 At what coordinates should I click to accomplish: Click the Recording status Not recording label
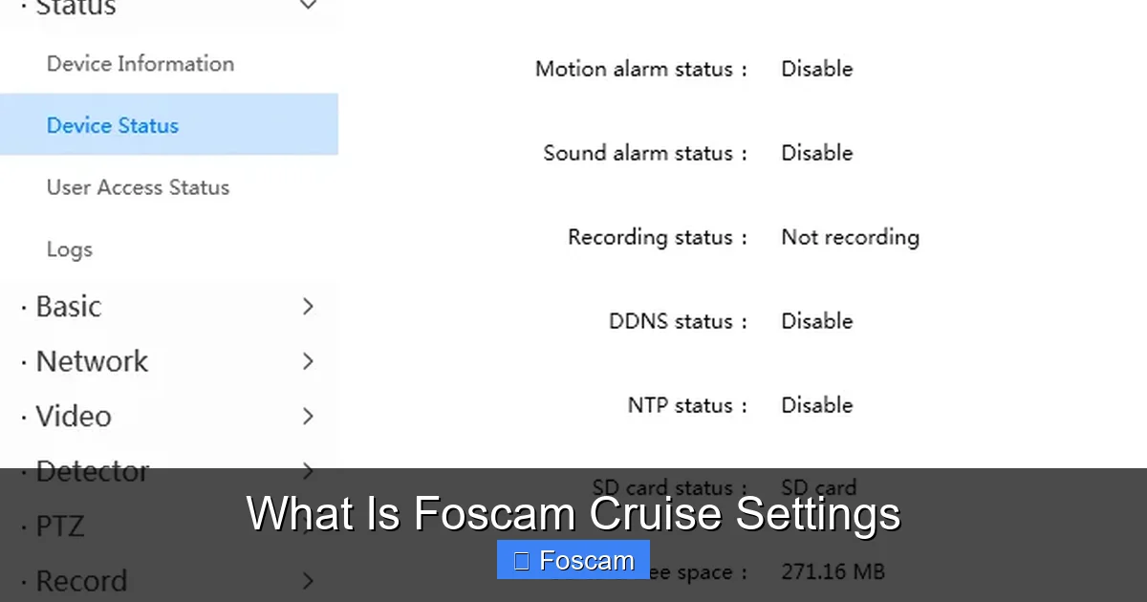(850, 237)
